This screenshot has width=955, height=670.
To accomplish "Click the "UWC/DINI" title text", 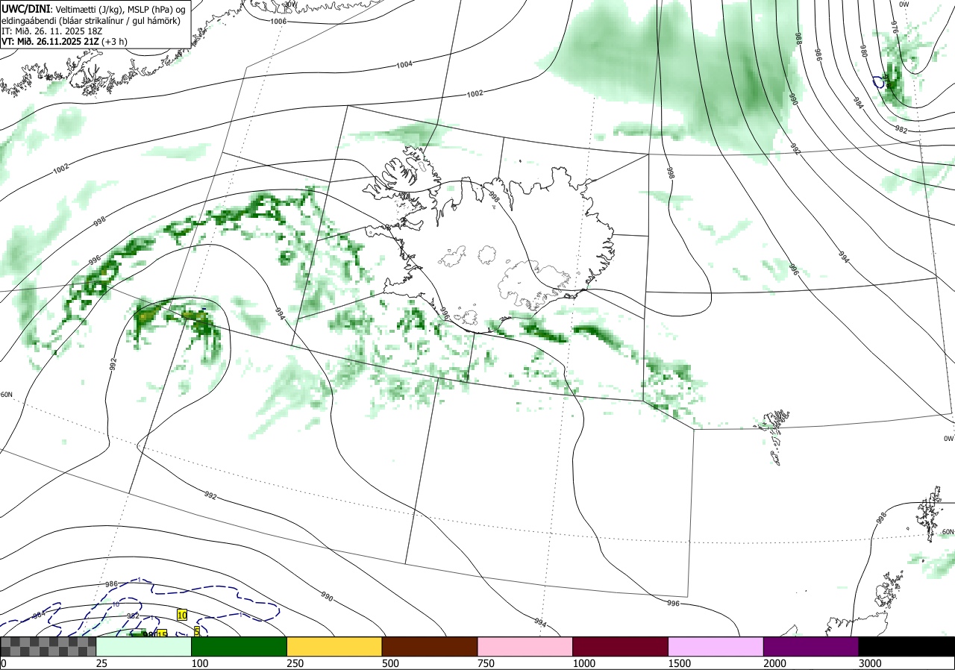I will [x=26, y=7].
